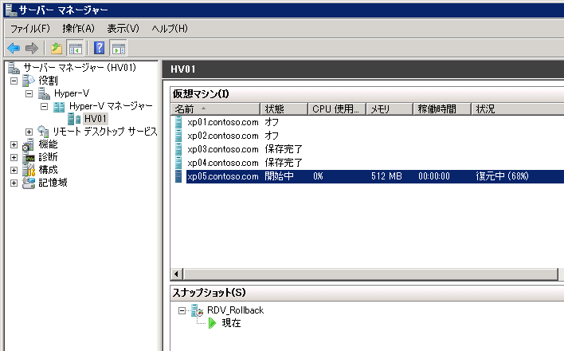This screenshot has width=564, height=351.
Task: Click the Server Manager title bar icon
Action: pyautogui.click(x=11, y=10)
